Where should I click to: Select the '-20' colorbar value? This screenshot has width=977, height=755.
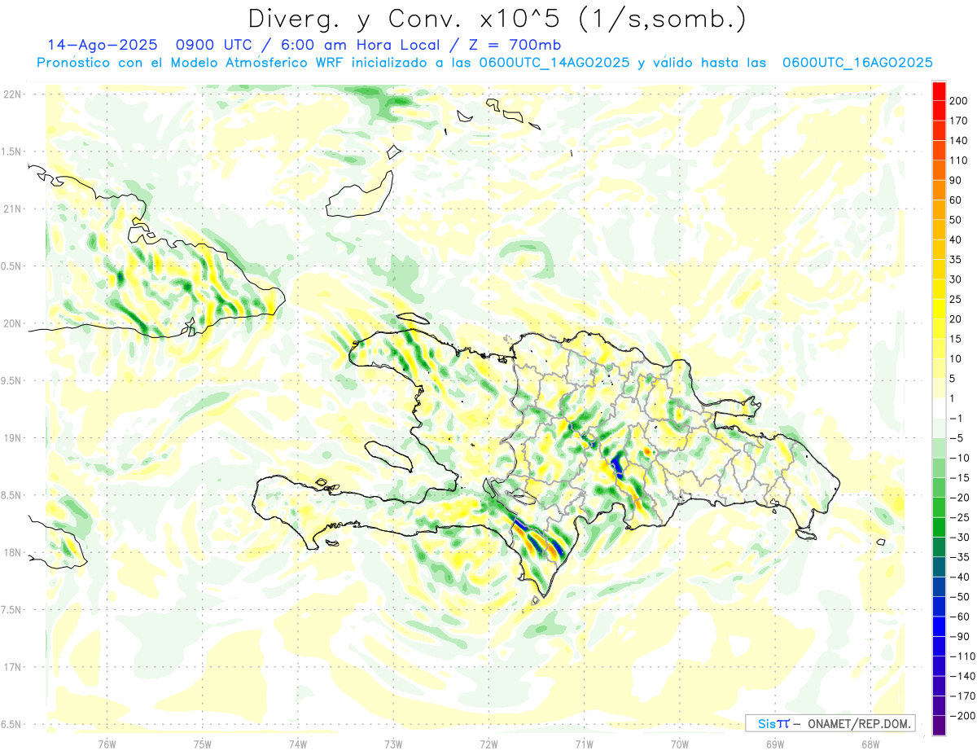click(960, 498)
